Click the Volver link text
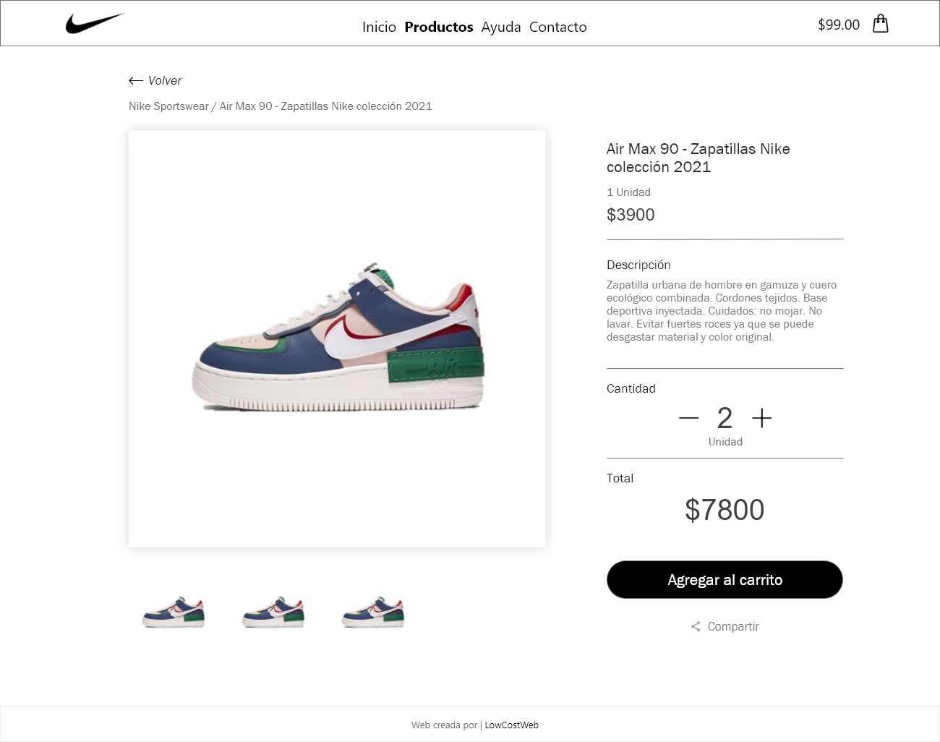Screen dimensions: 940x742 pos(165,80)
